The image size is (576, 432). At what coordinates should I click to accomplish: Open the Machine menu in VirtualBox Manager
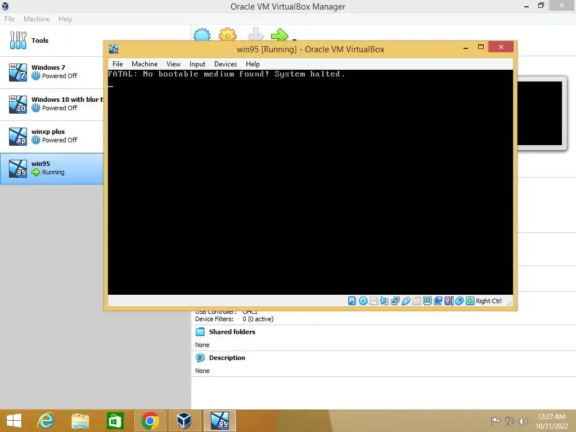(x=37, y=19)
